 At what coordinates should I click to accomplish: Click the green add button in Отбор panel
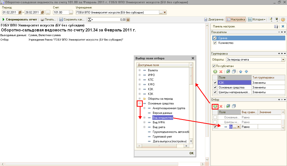(x=215, y=106)
